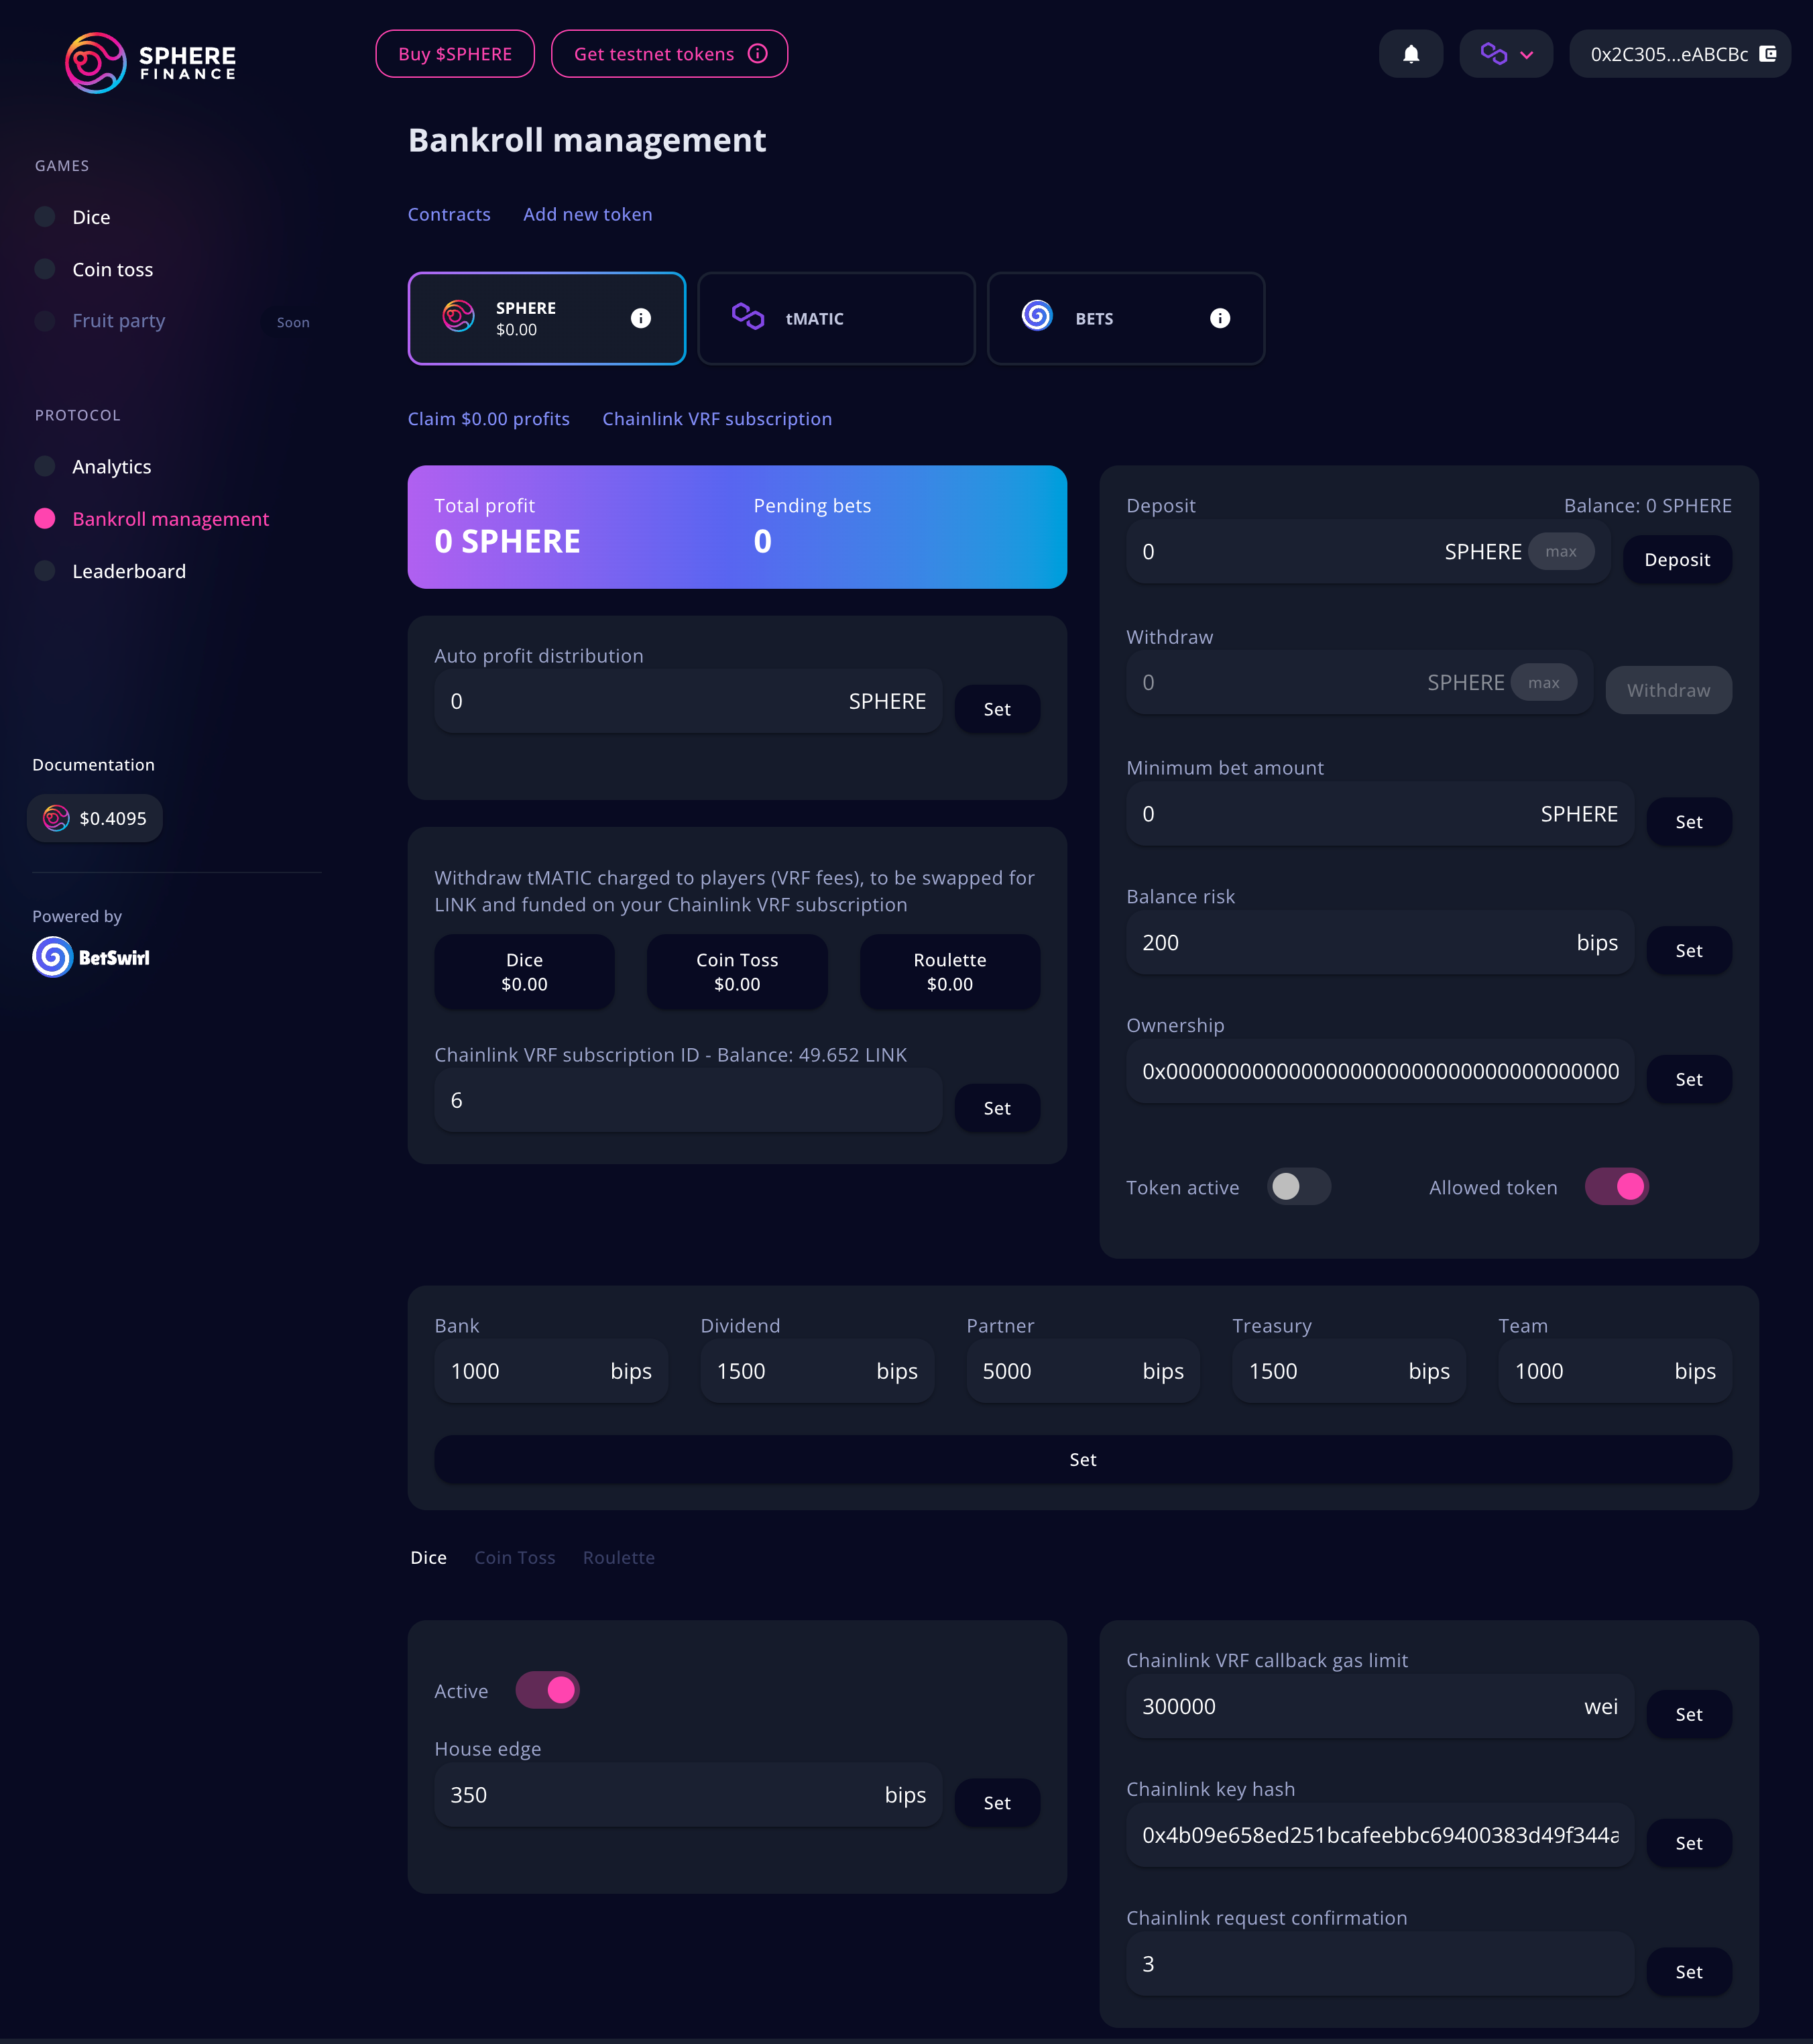Image resolution: width=1813 pixels, height=2044 pixels.
Task: Click Chainlink VRF subscription link
Action: (x=716, y=418)
